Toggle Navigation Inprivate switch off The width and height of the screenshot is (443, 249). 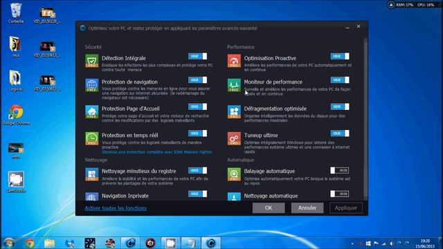(197, 194)
